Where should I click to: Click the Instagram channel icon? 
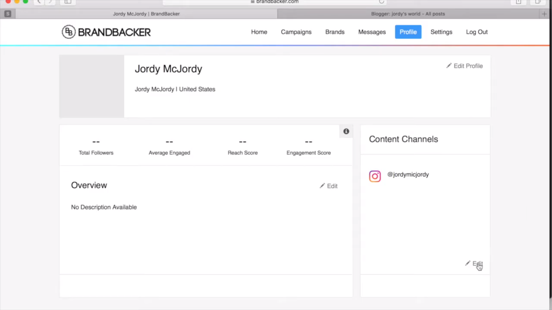click(375, 176)
